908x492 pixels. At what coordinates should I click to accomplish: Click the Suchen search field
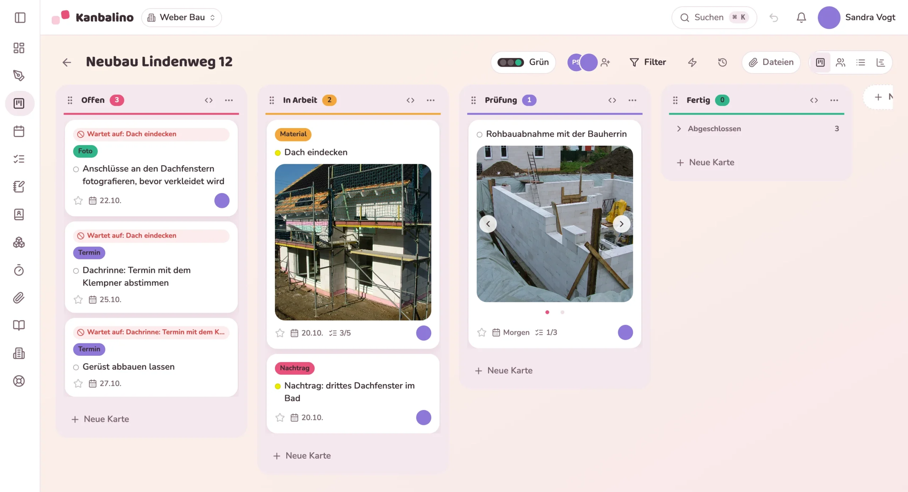click(714, 17)
